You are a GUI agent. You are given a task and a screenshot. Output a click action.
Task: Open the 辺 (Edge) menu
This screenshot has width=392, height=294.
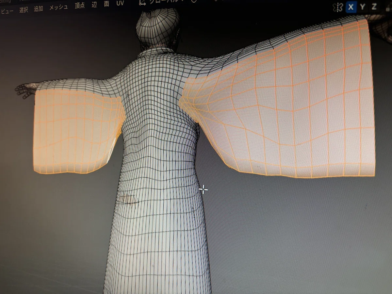coord(94,5)
